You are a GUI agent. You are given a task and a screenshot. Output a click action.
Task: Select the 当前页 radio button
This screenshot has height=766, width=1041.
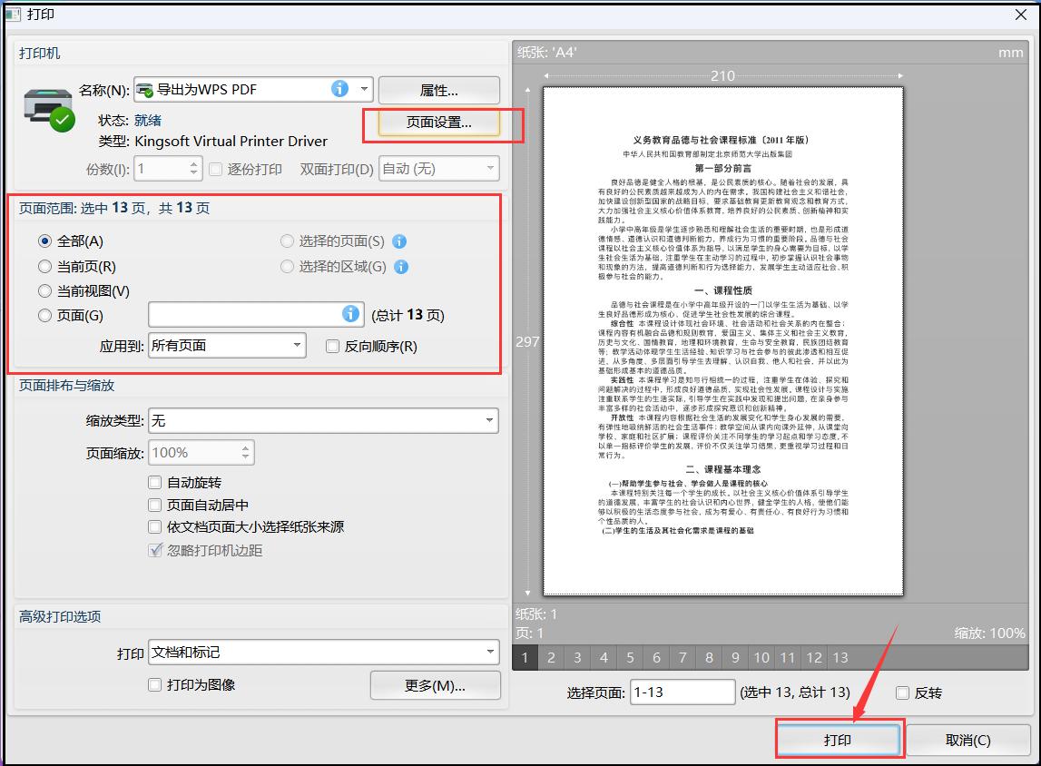45,266
